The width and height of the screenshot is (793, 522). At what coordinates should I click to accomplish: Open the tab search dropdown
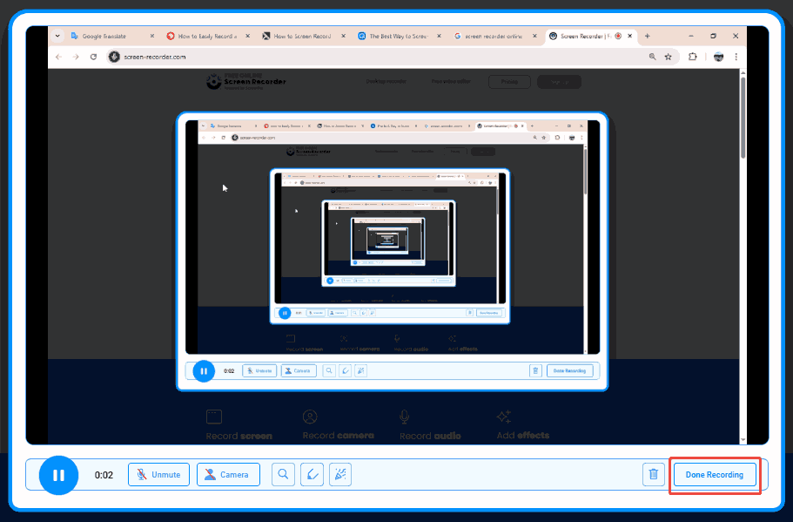(57, 36)
